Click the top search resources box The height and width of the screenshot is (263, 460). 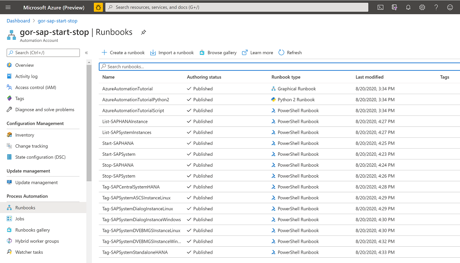tap(237, 7)
